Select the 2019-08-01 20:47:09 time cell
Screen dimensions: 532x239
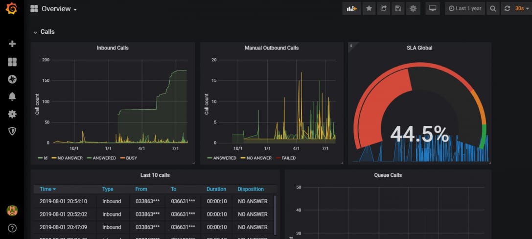point(64,227)
